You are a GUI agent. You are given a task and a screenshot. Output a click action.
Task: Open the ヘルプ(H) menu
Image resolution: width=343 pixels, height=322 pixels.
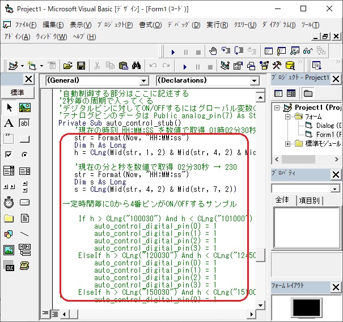coord(84,37)
